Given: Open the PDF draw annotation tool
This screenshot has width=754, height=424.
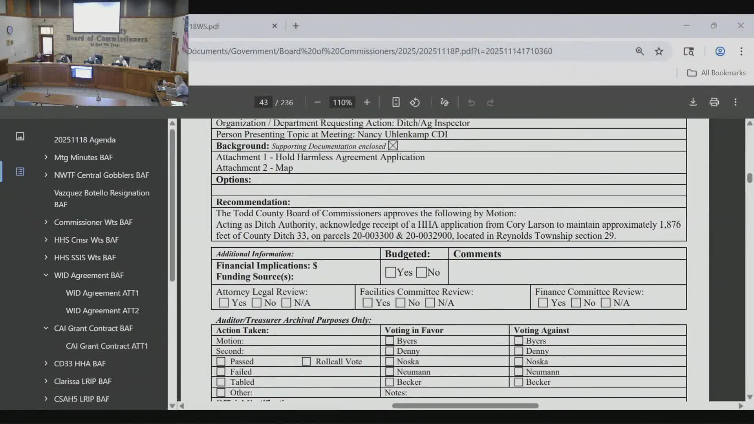Looking at the screenshot, I should [444, 102].
